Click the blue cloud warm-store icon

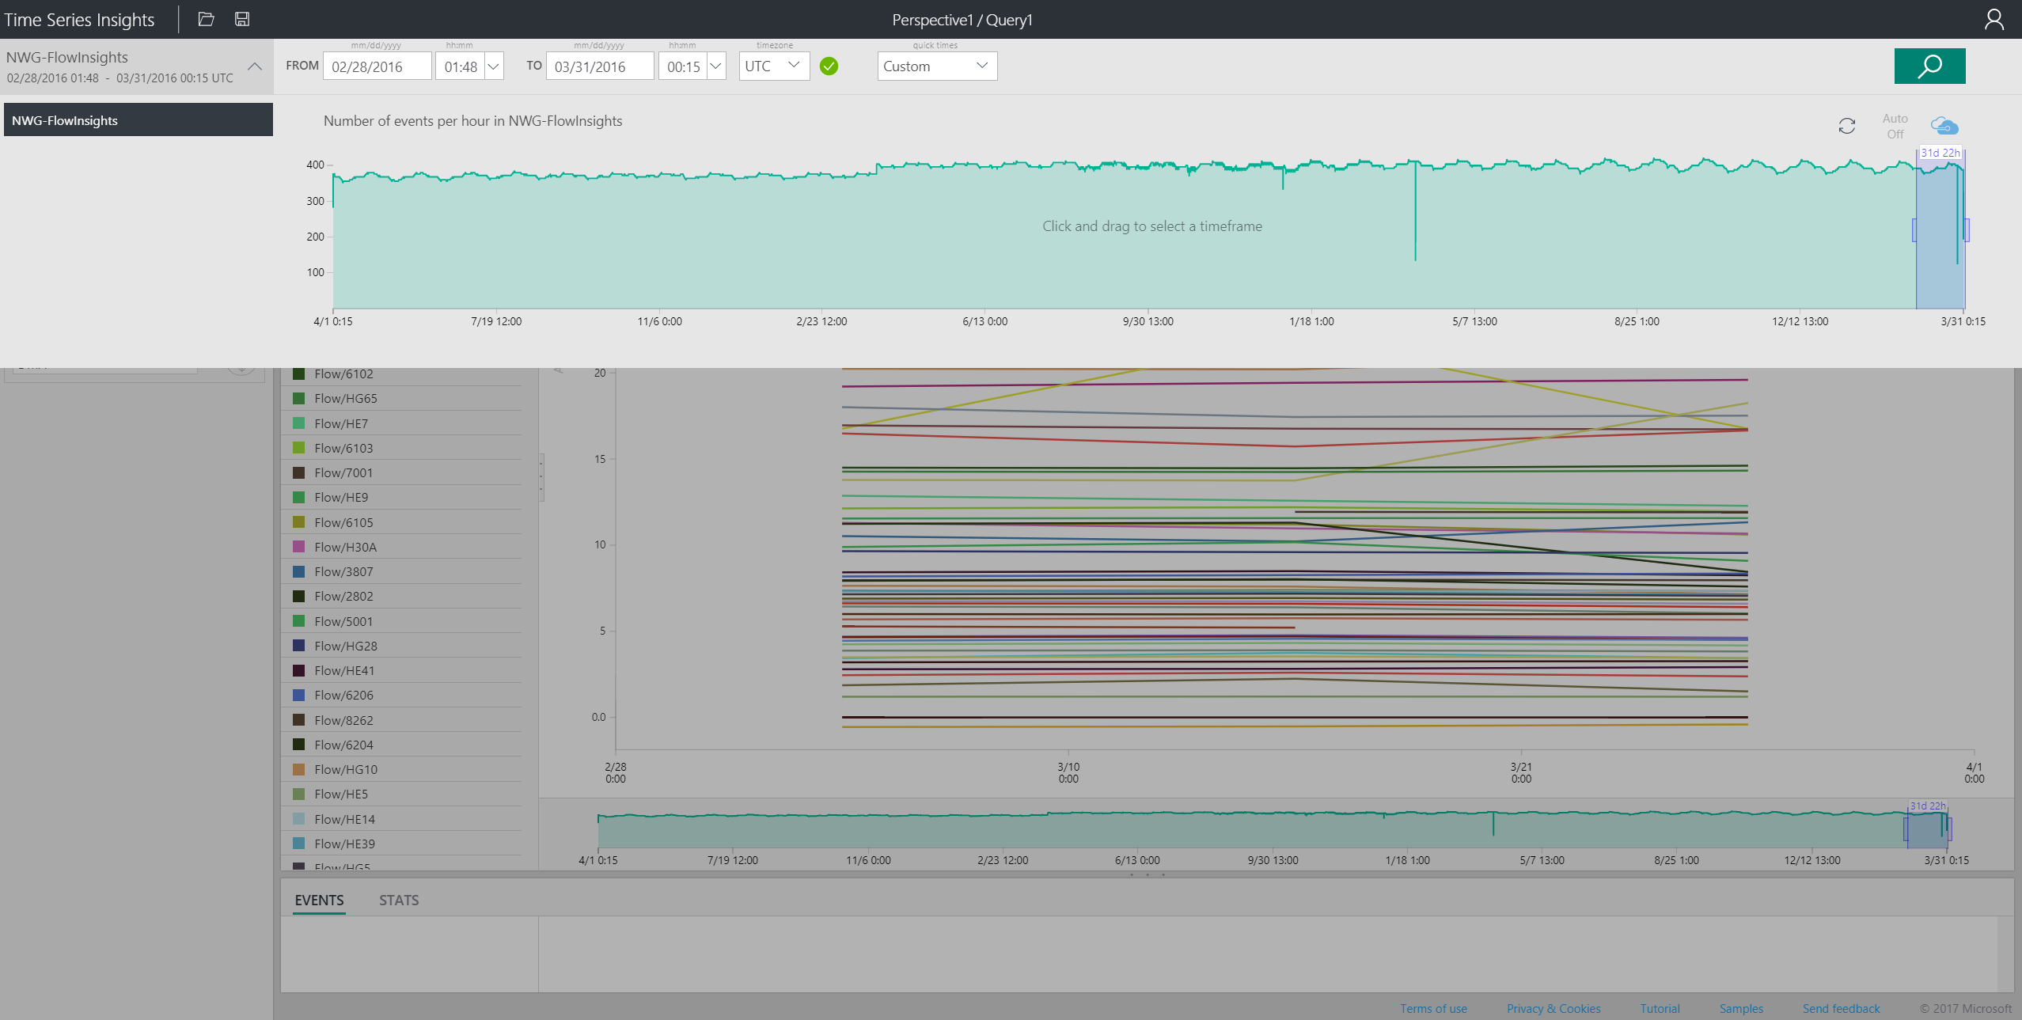[x=1944, y=125]
